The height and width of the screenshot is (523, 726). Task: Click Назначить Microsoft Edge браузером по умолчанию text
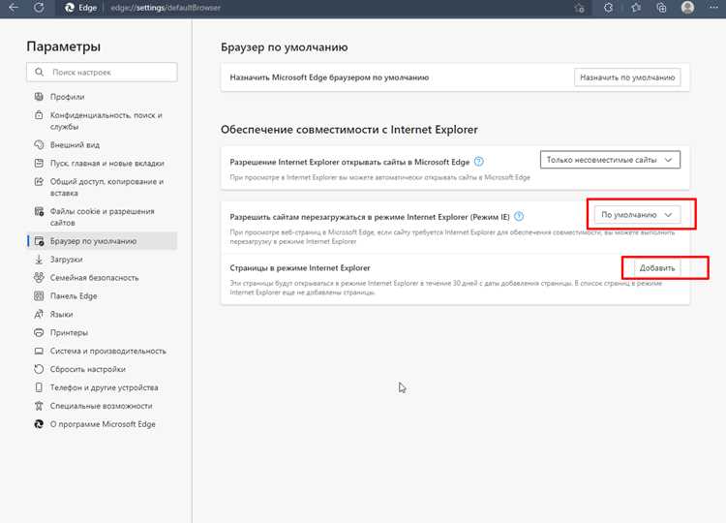pos(329,77)
